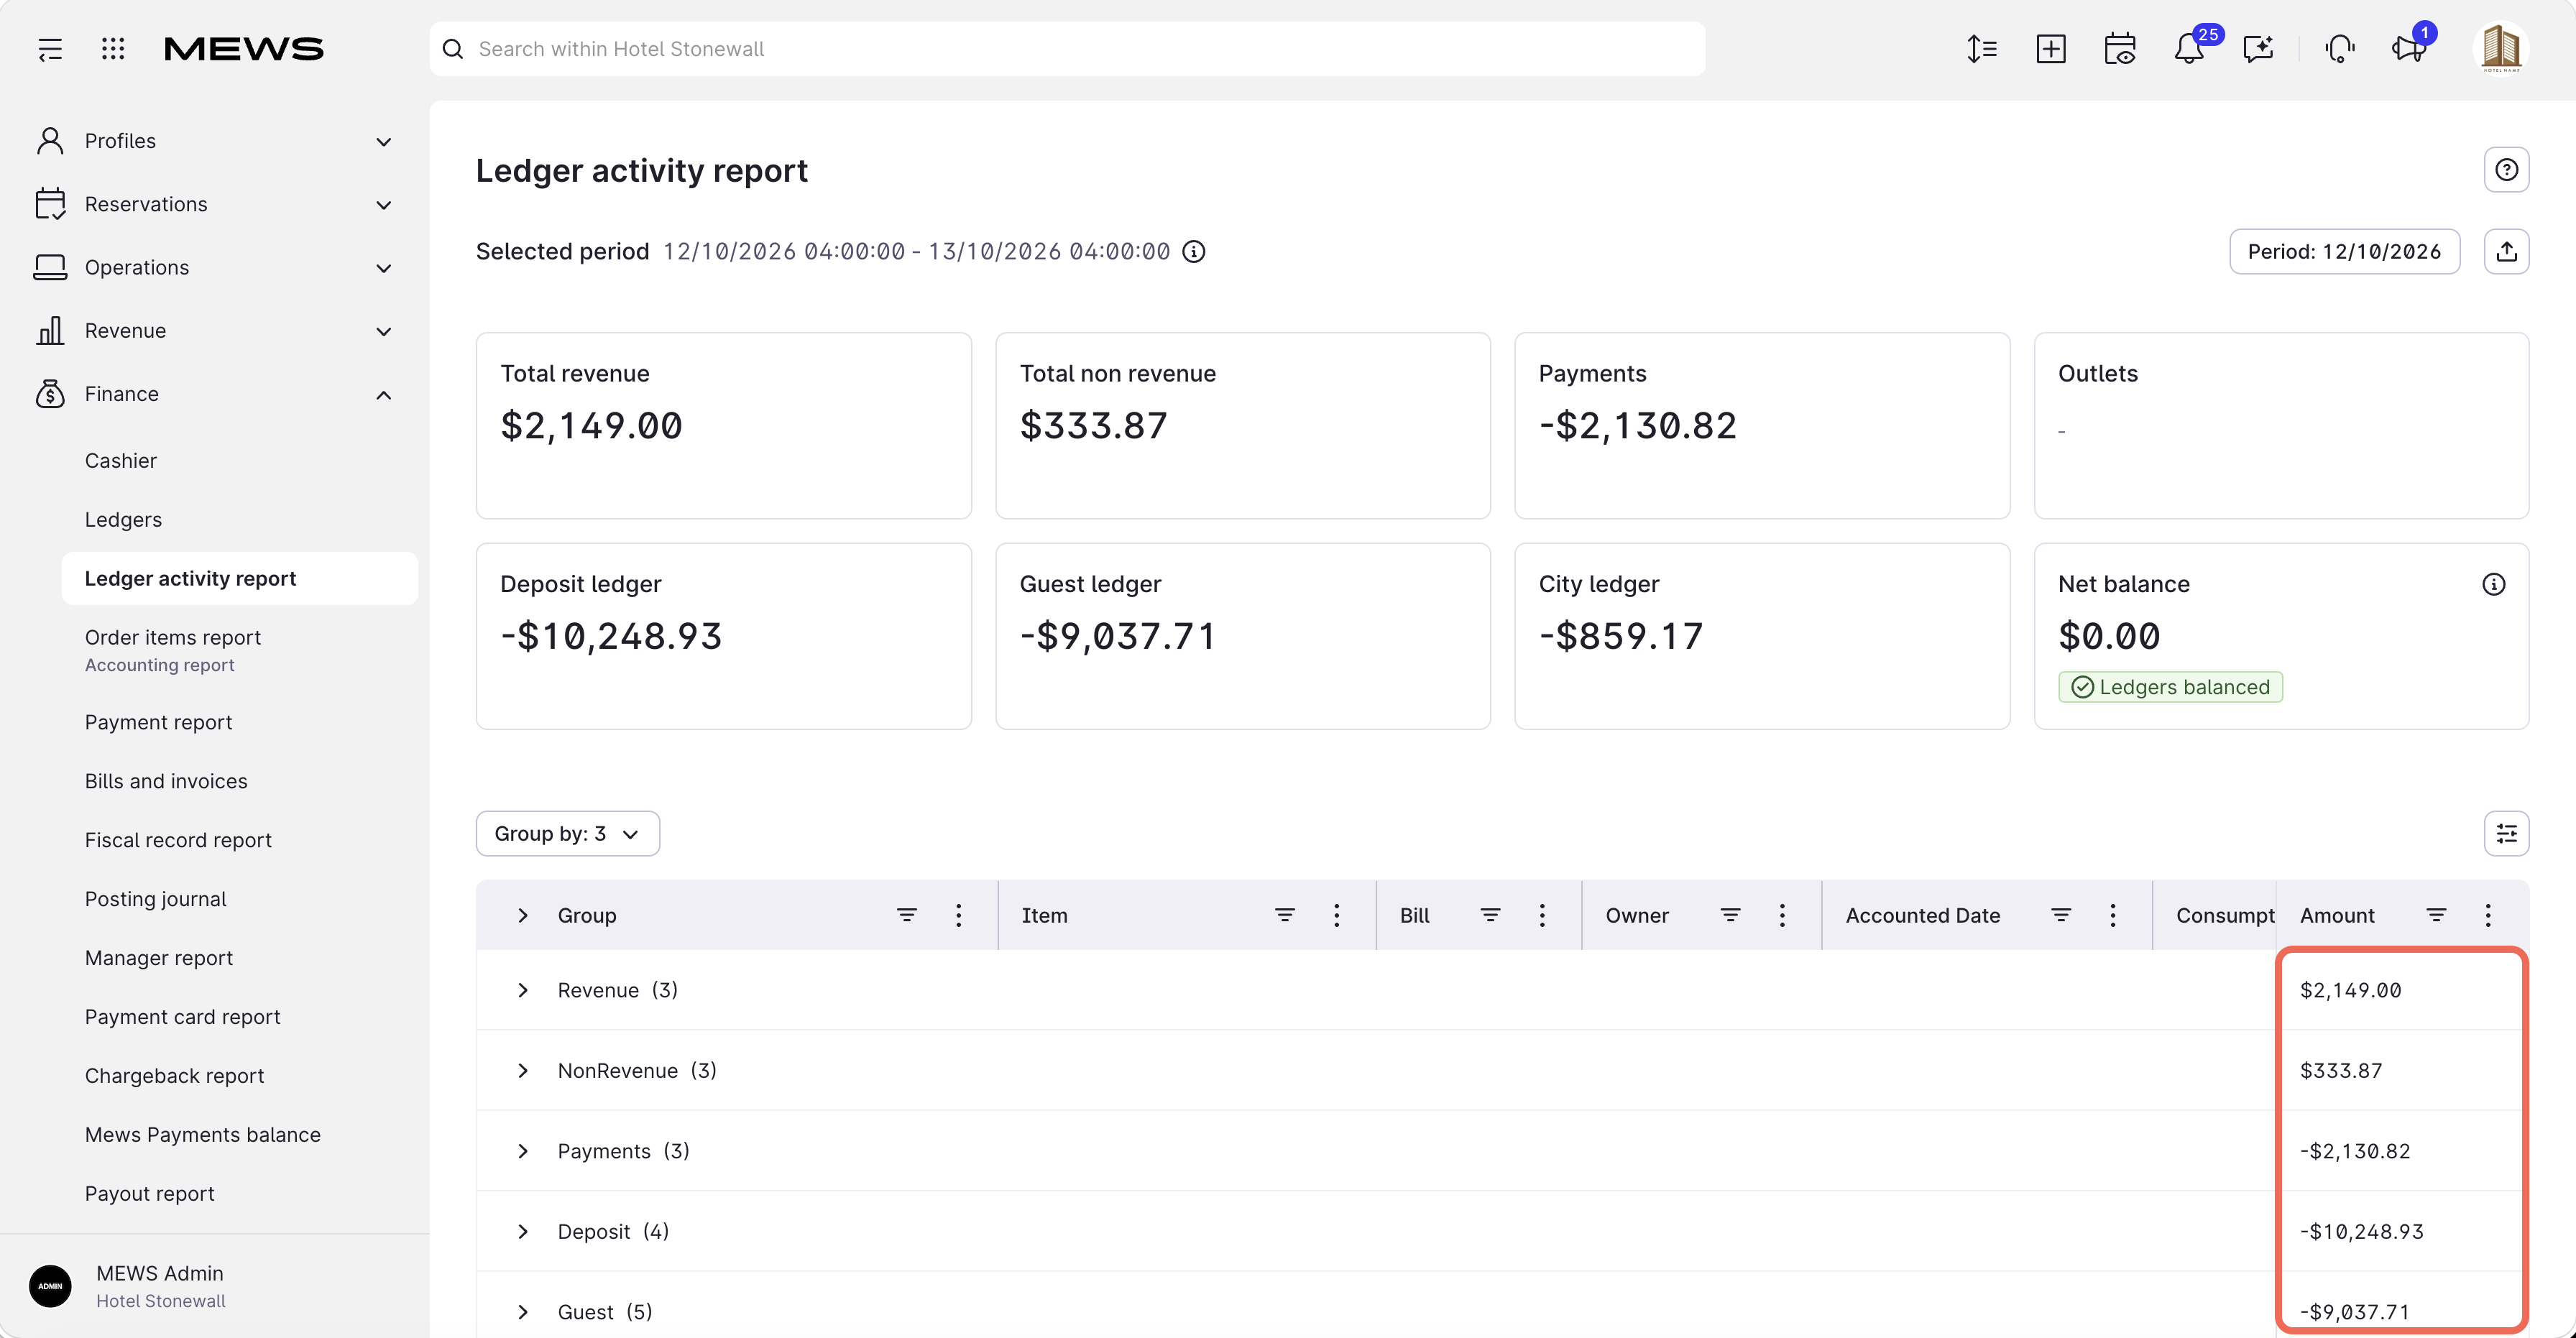Open the hotel profile avatar

pyautogui.click(x=2501, y=49)
